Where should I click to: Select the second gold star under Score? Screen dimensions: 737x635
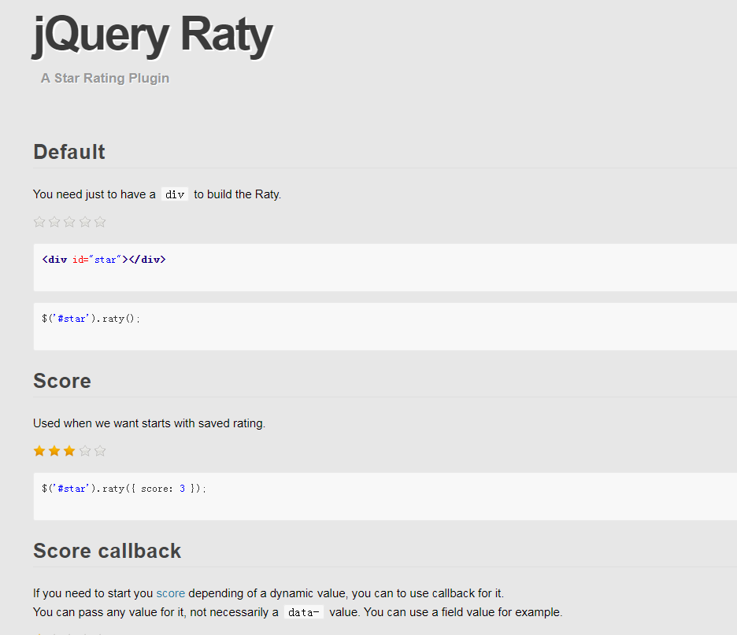[x=54, y=451]
